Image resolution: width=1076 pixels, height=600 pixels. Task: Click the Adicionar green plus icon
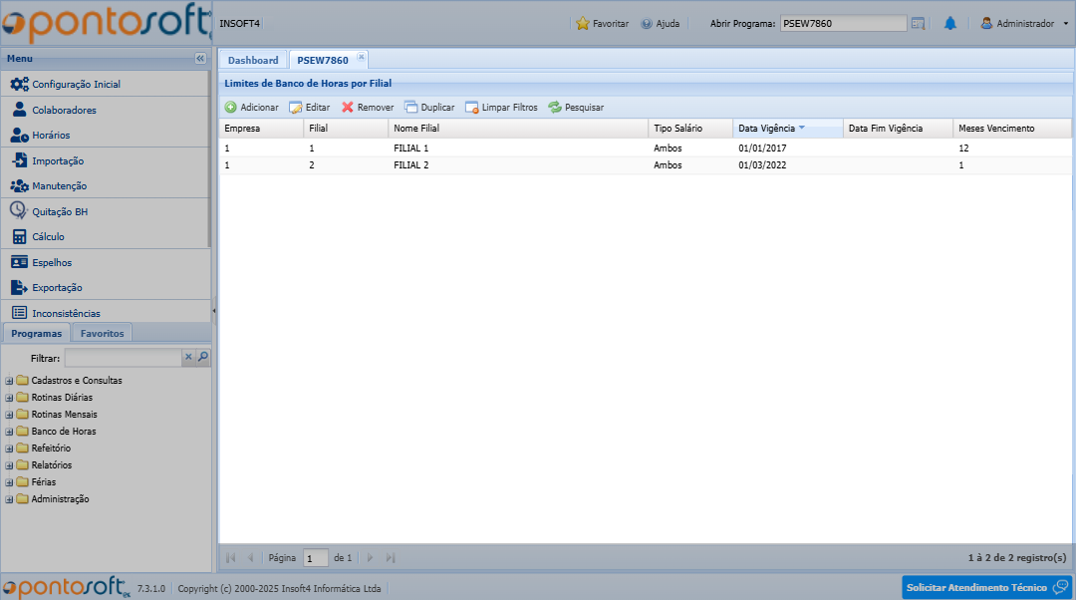(230, 108)
